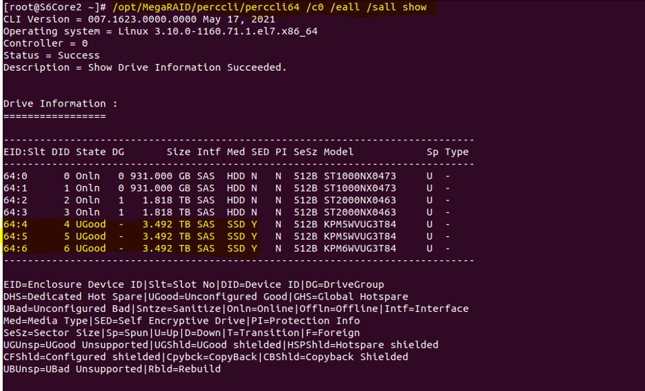
Task: Select the 64:0 drive row entry
Action: [15, 176]
